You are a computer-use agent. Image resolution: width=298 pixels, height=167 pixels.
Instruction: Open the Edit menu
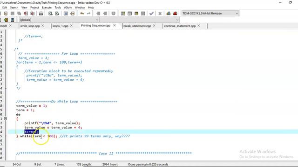point(5,7)
